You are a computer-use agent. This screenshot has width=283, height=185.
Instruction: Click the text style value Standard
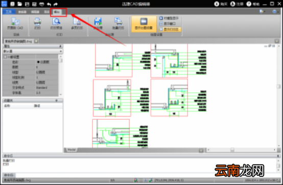(41, 88)
